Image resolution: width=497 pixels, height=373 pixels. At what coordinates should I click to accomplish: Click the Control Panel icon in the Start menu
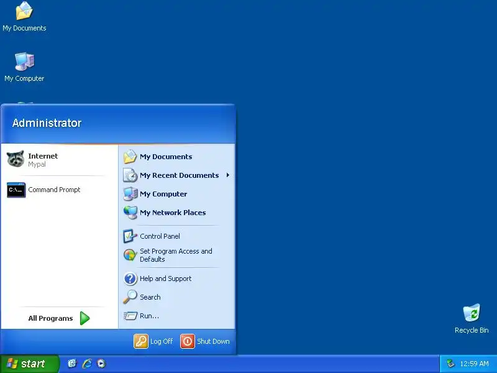coord(130,236)
